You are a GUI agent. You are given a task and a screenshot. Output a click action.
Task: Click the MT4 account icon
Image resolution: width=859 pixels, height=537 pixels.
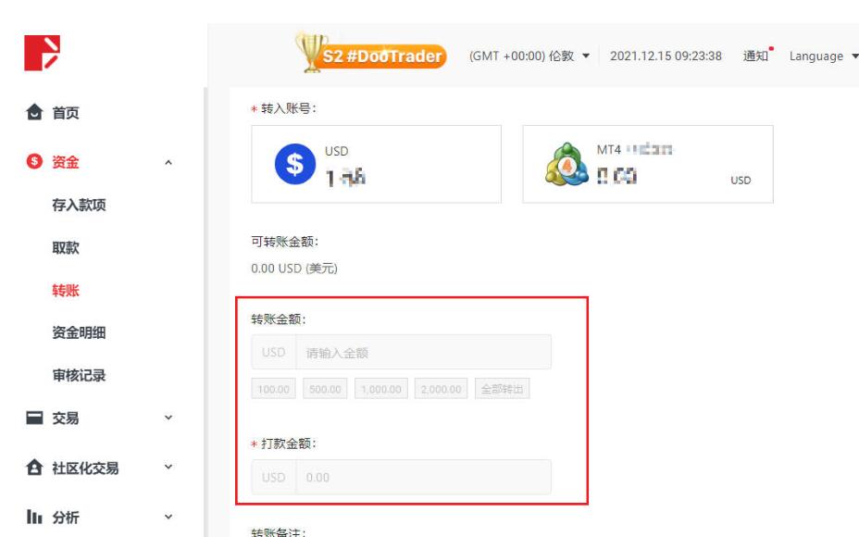point(567,164)
